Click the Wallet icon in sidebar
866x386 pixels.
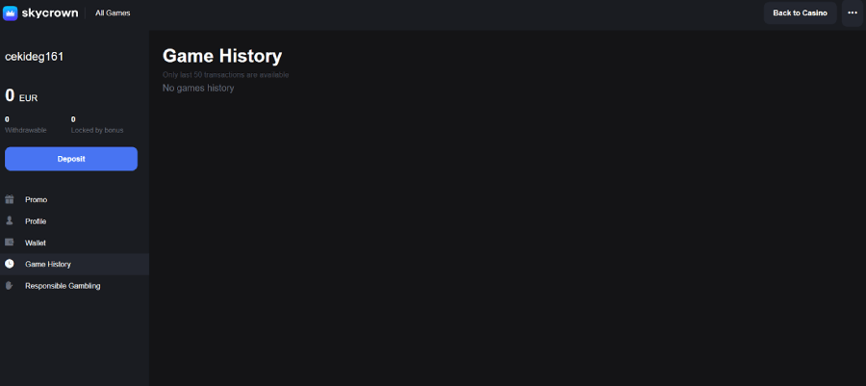coord(10,243)
